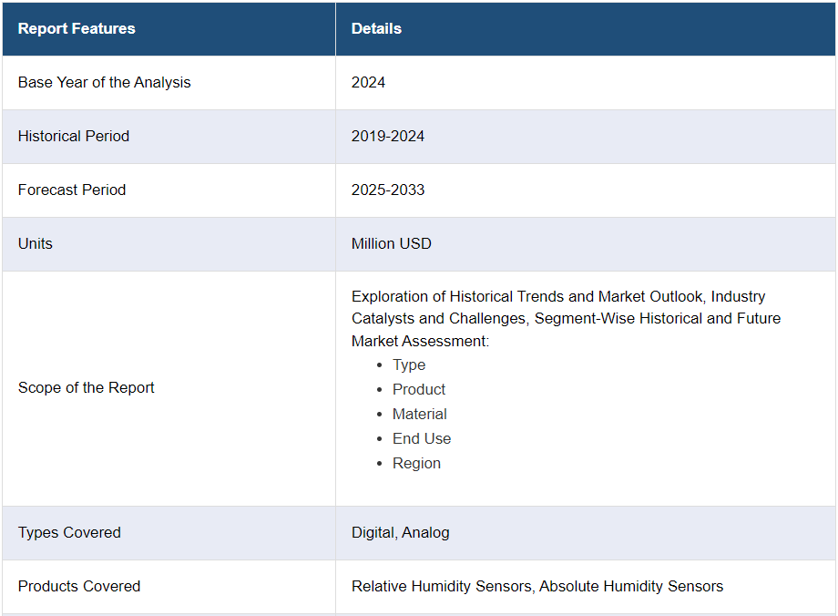Select the Base Year of the Analysis cell
838x616 pixels.
click(x=105, y=82)
